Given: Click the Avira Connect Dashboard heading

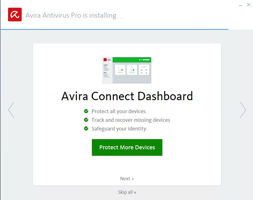Looking at the screenshot, I should (127, 96).
